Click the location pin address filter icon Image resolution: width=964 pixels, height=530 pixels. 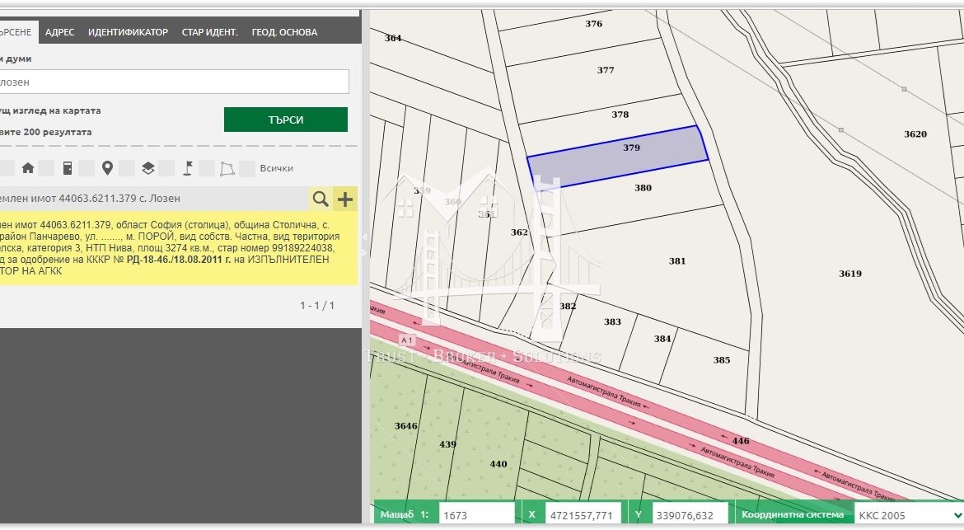tap(107, 168)
